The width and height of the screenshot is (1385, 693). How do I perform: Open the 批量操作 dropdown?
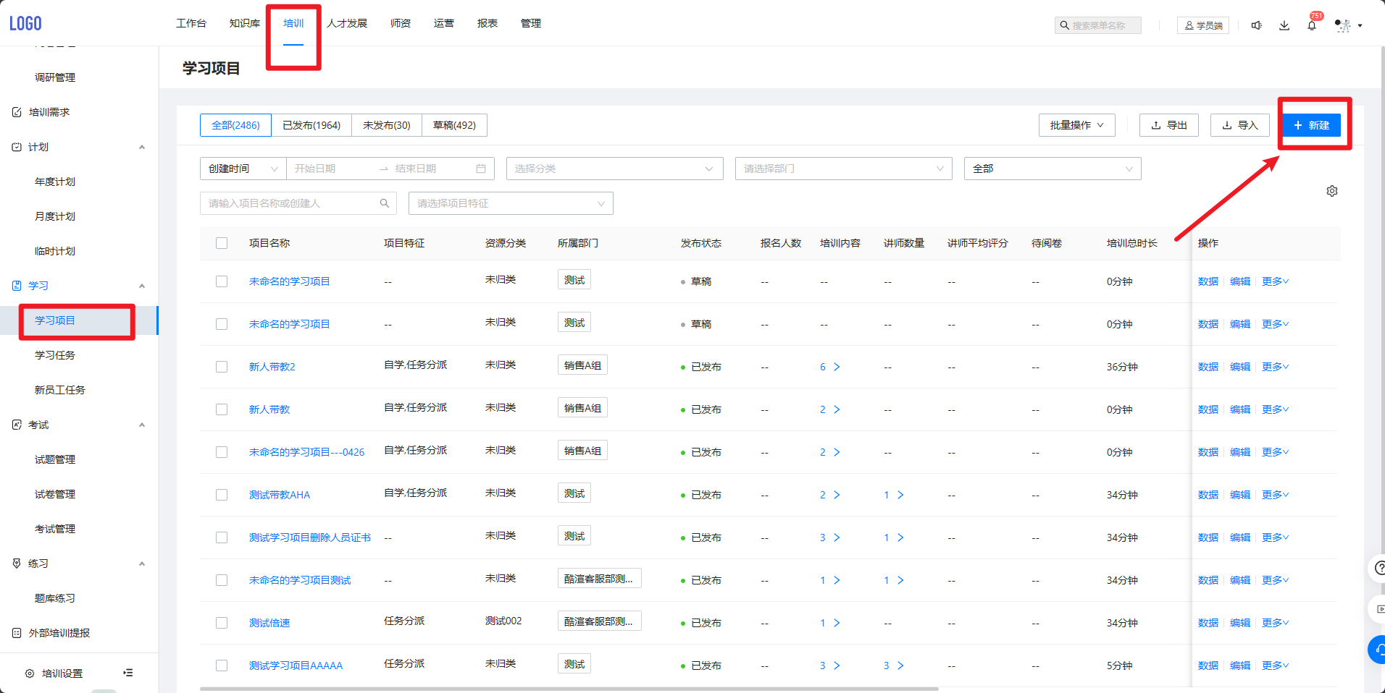(x=1076, y=125)
